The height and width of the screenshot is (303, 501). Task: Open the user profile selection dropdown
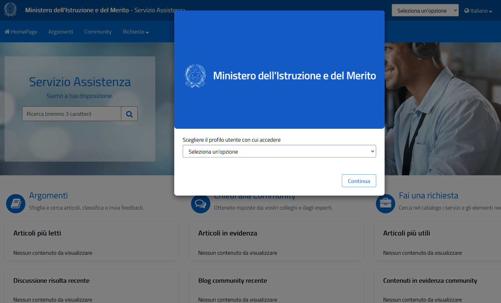tap(279, 151)
